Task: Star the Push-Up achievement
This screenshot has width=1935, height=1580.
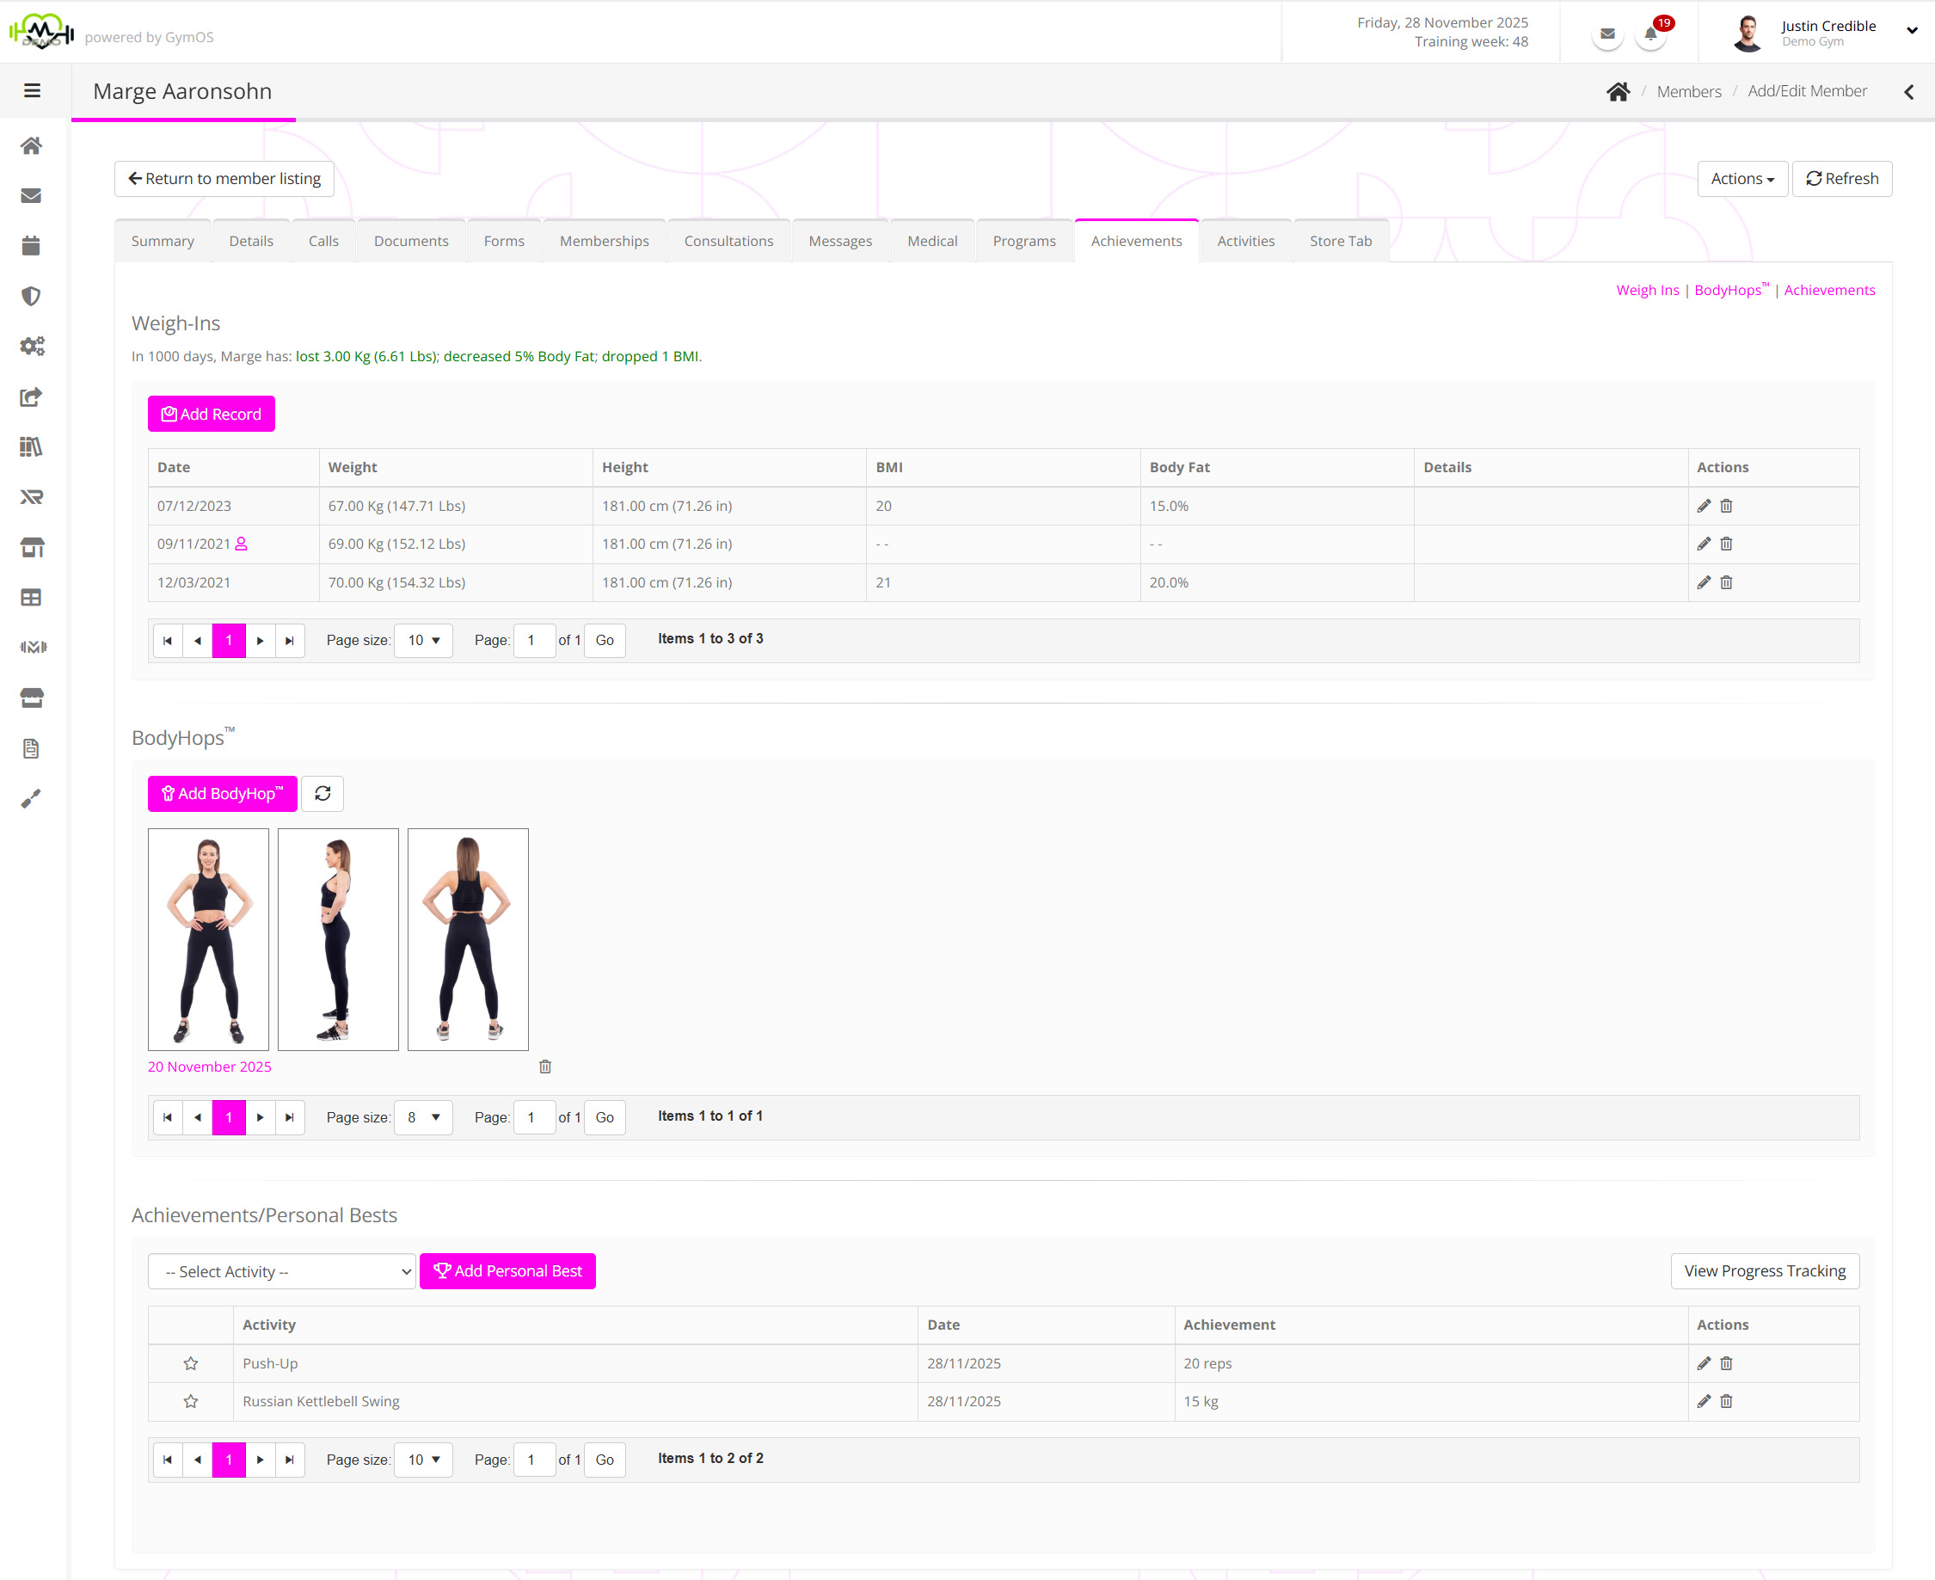Action: [190, 1363]
